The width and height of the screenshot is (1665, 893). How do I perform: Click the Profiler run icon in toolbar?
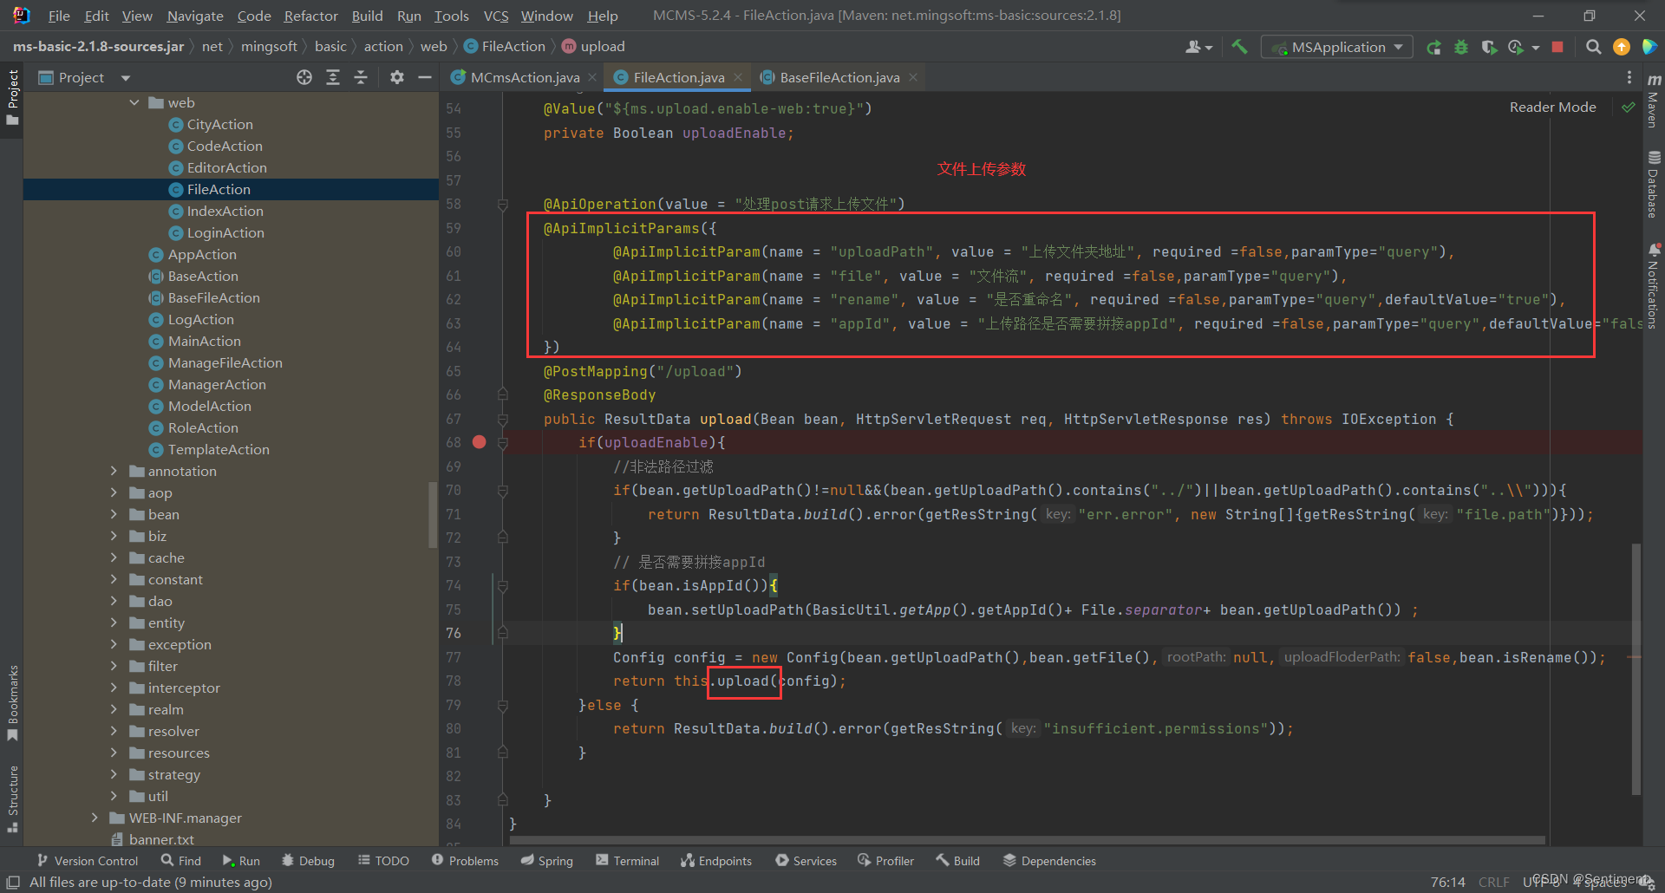click(x=1517, y=47)
